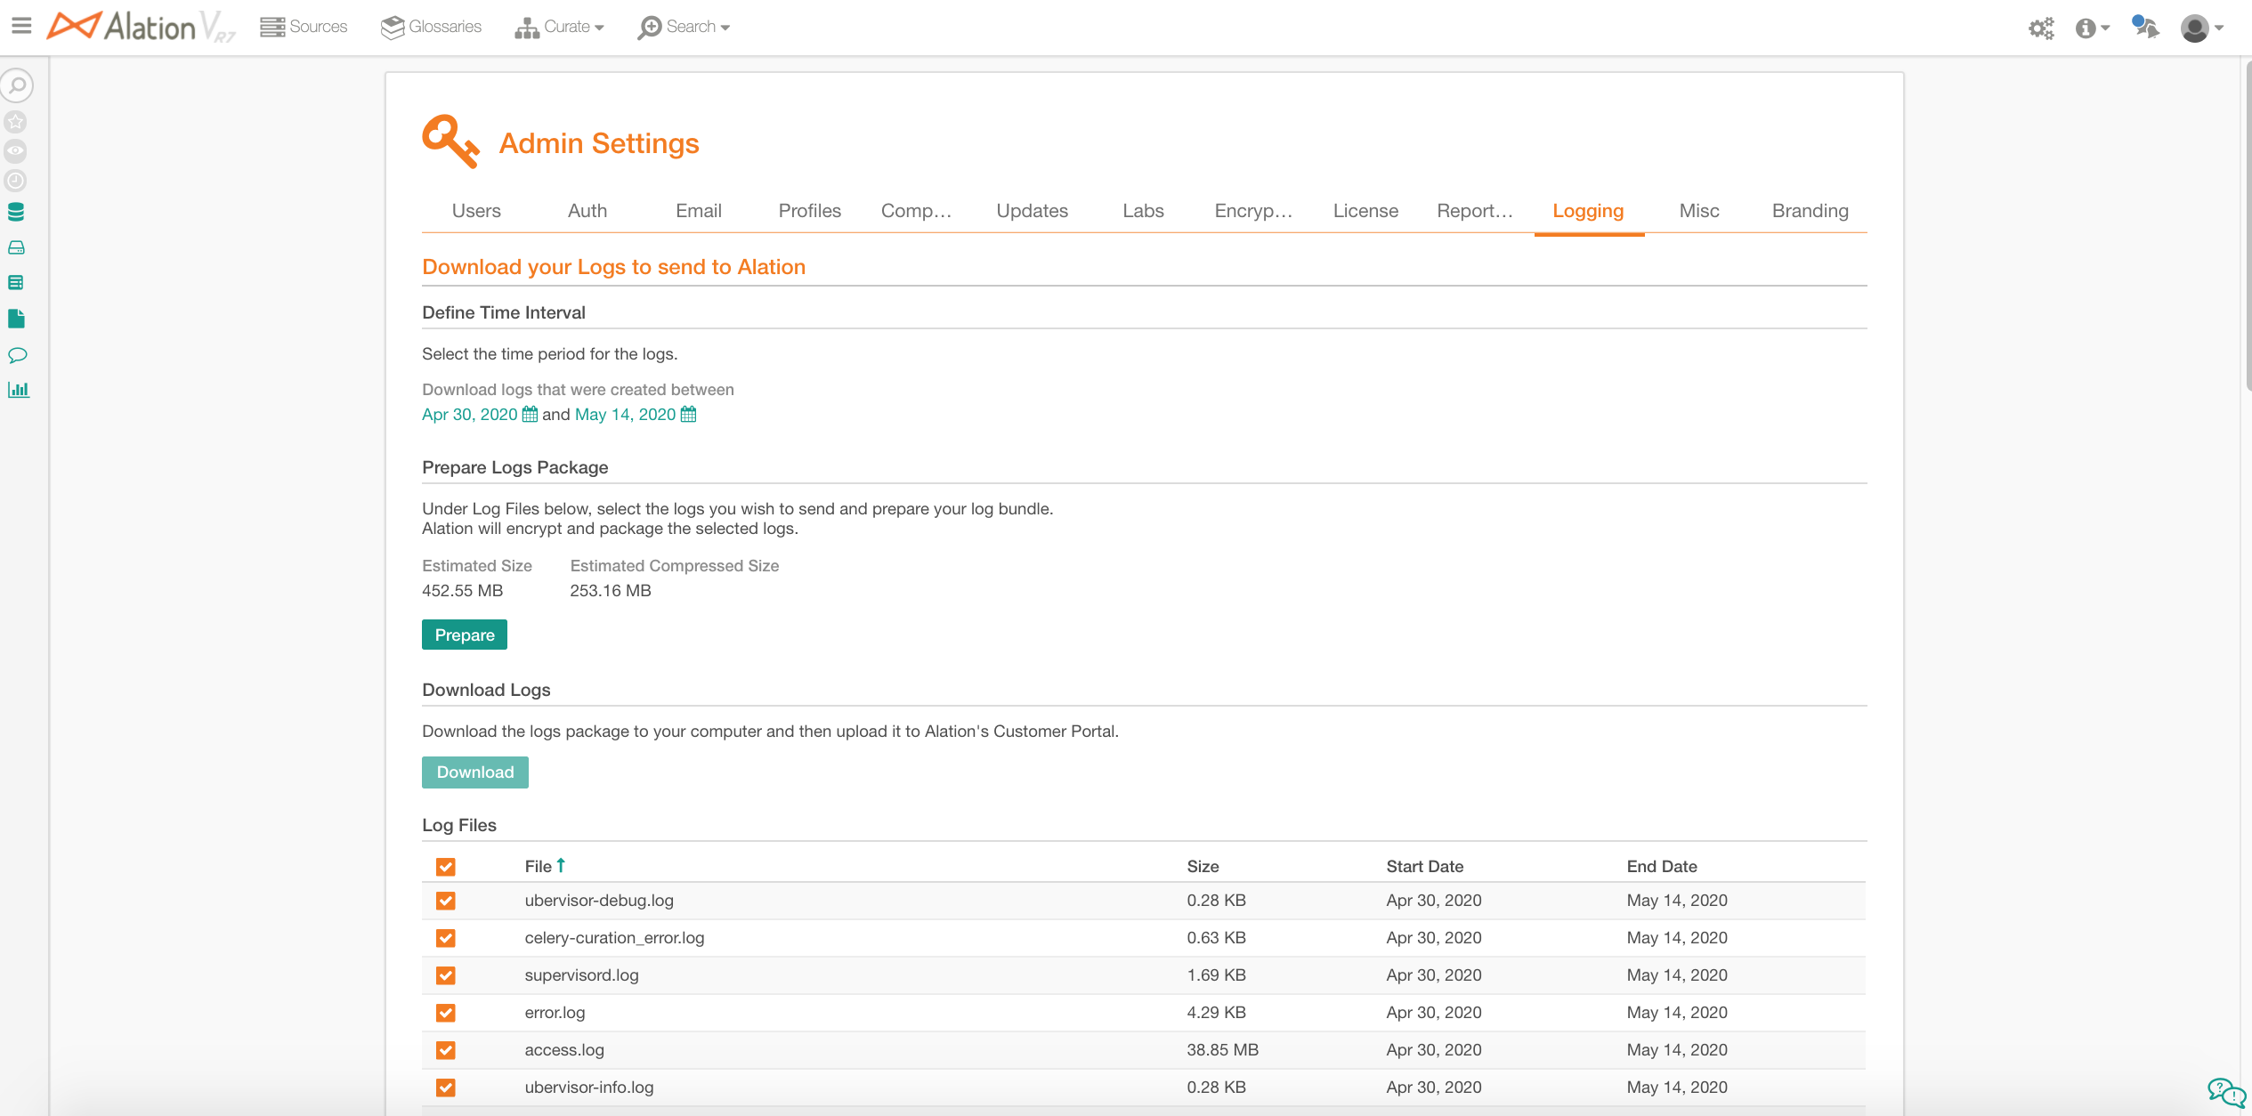Open the info help menu icon
This screenshot has width=2252, height=1116.
(x=2085, y=28)
